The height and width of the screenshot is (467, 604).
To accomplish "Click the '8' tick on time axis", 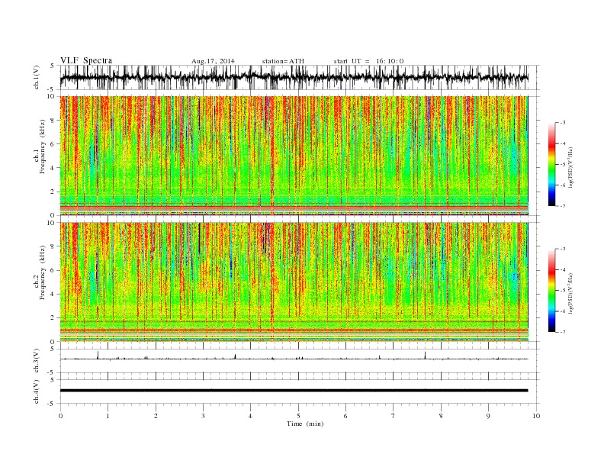I will tap(441, 416).
